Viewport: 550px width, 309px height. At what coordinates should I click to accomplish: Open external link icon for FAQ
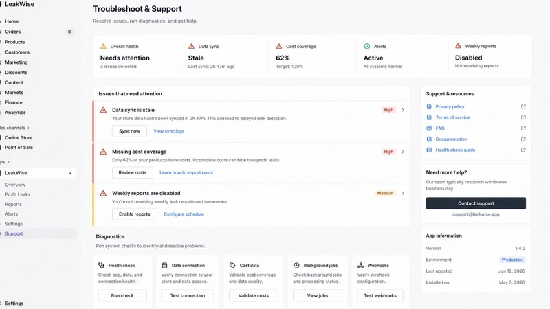(x=523, y=128)
